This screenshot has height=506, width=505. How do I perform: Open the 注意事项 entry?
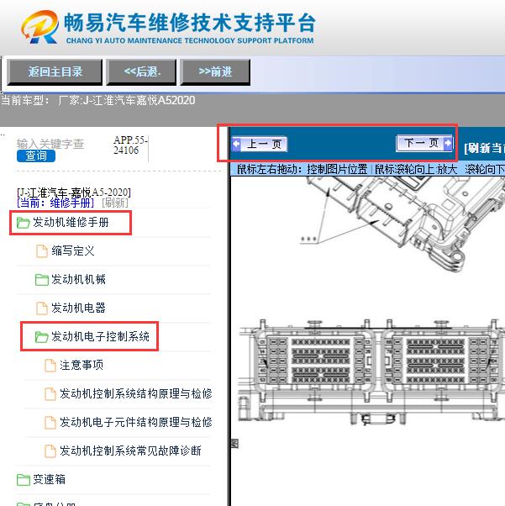tap(82, 365)
